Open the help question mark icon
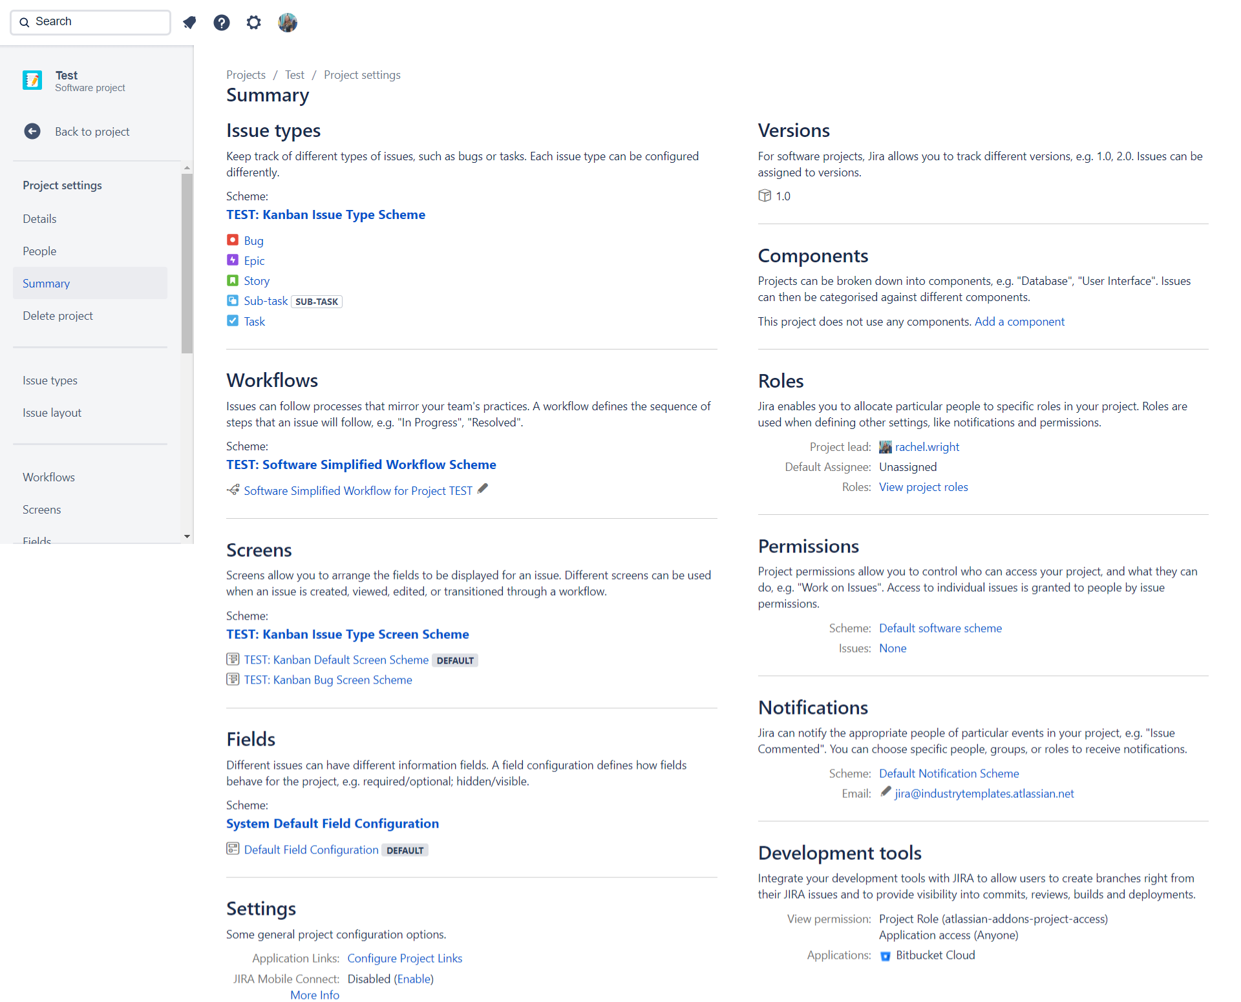Screen dimensions: 1241x1002 tap(222, 23)
